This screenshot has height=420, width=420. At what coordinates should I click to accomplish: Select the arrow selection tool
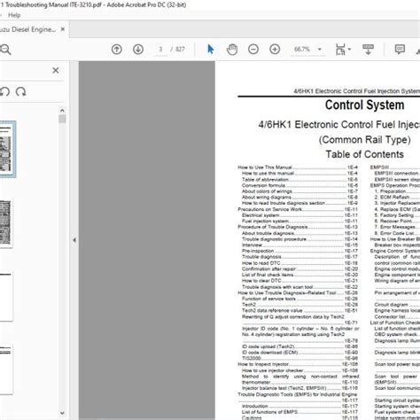point(210,50)
